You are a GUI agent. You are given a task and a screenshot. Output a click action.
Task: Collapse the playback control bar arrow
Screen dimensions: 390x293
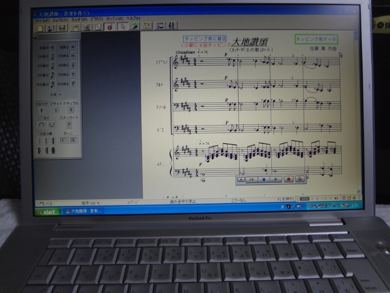pos(241,179)
